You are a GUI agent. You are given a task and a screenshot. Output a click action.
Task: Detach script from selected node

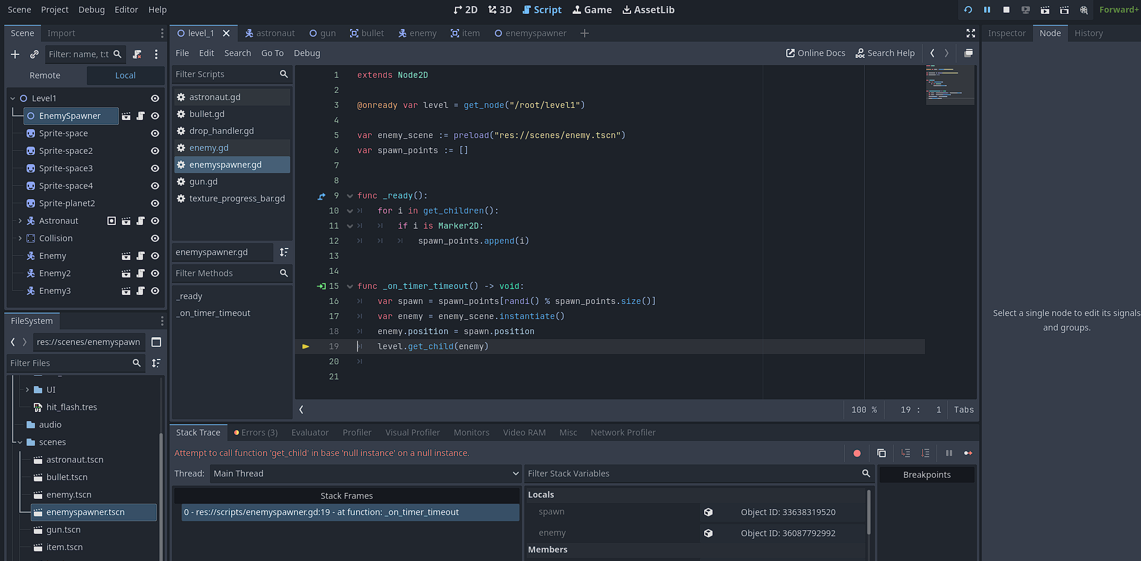pyautogui.click(x=138, y=54)
